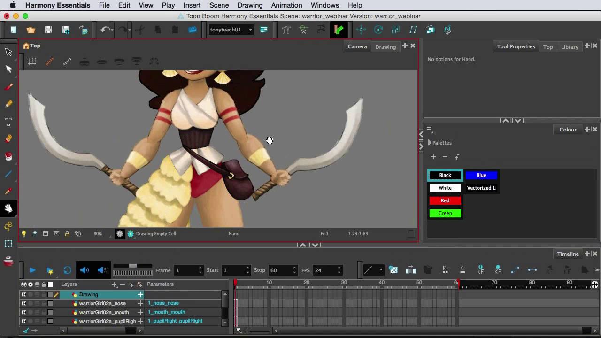Toggle visibility of warriorGirl02a_mouth layer
This screenshot has width=601, height=338.
coord(23,312)
